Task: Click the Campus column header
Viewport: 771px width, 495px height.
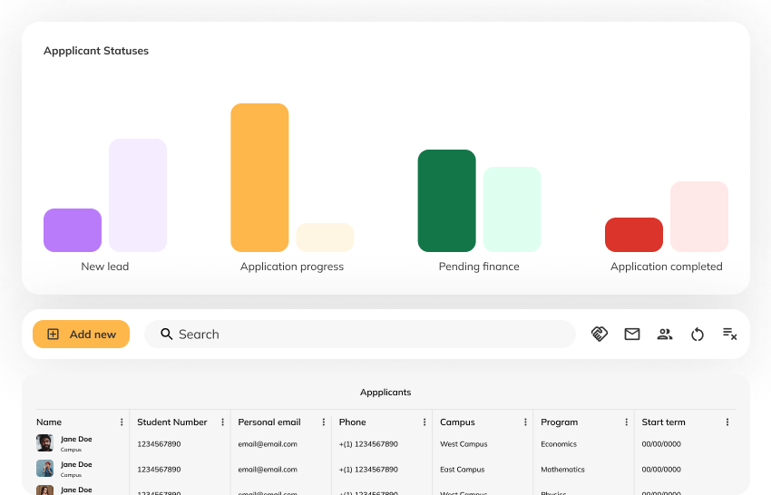Action: [x=457, y=422]
